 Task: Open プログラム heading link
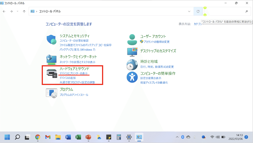66,90
